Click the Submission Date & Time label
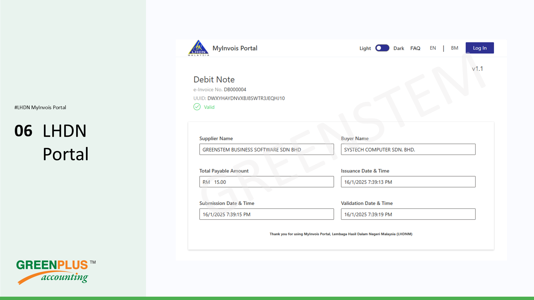The width and height of the screenshot is (534, 300). 227,203
